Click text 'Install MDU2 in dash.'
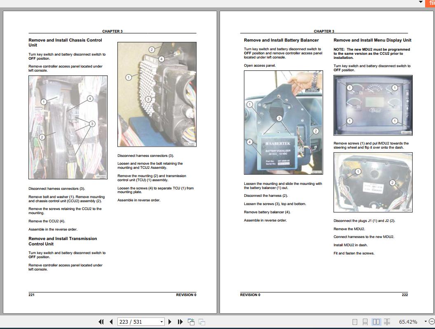This screenshot has height=329, width=435. [x=351, y=245]
